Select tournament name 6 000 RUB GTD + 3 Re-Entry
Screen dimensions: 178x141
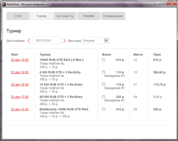60,72
